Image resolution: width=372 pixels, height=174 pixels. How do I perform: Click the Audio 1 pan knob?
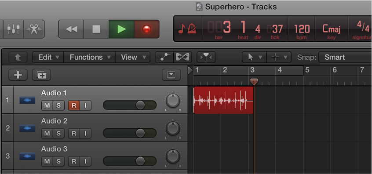(x=173, y=101)
